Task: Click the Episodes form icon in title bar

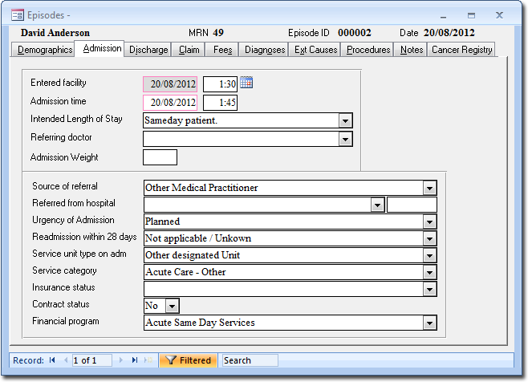Action: click(17, 14)
